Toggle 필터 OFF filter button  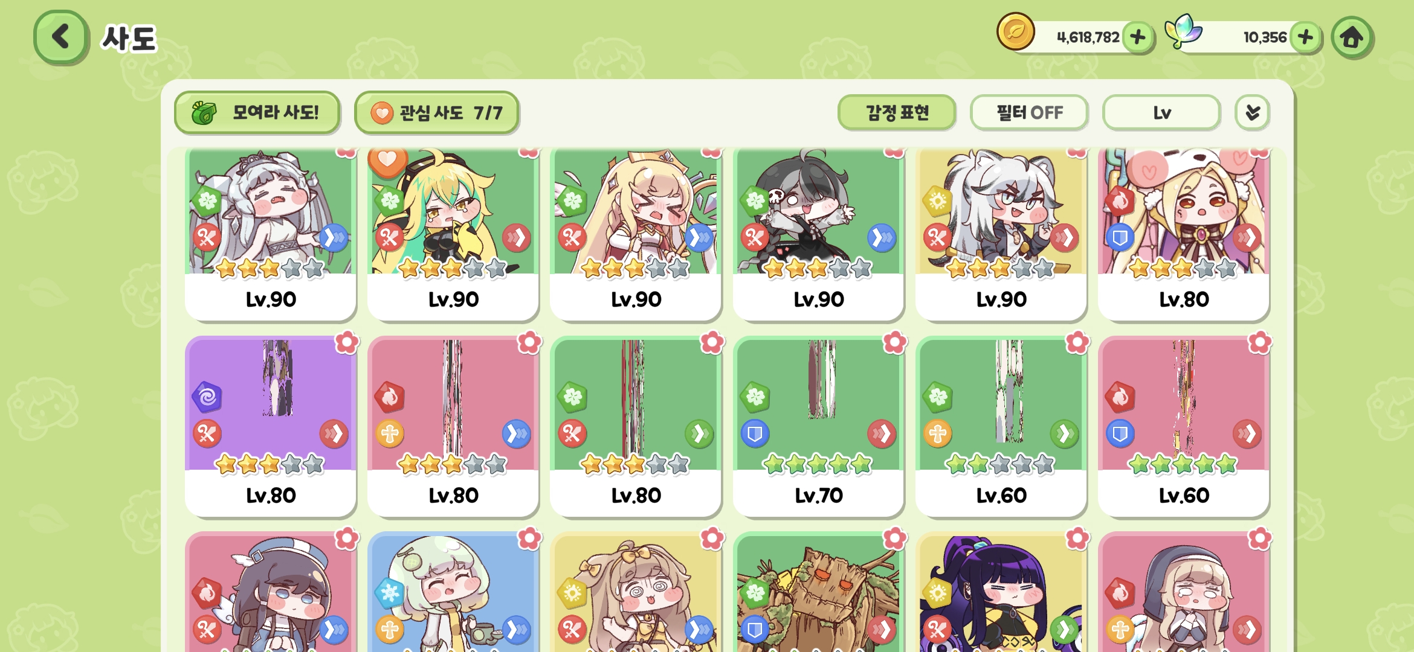click(1029, 112)
